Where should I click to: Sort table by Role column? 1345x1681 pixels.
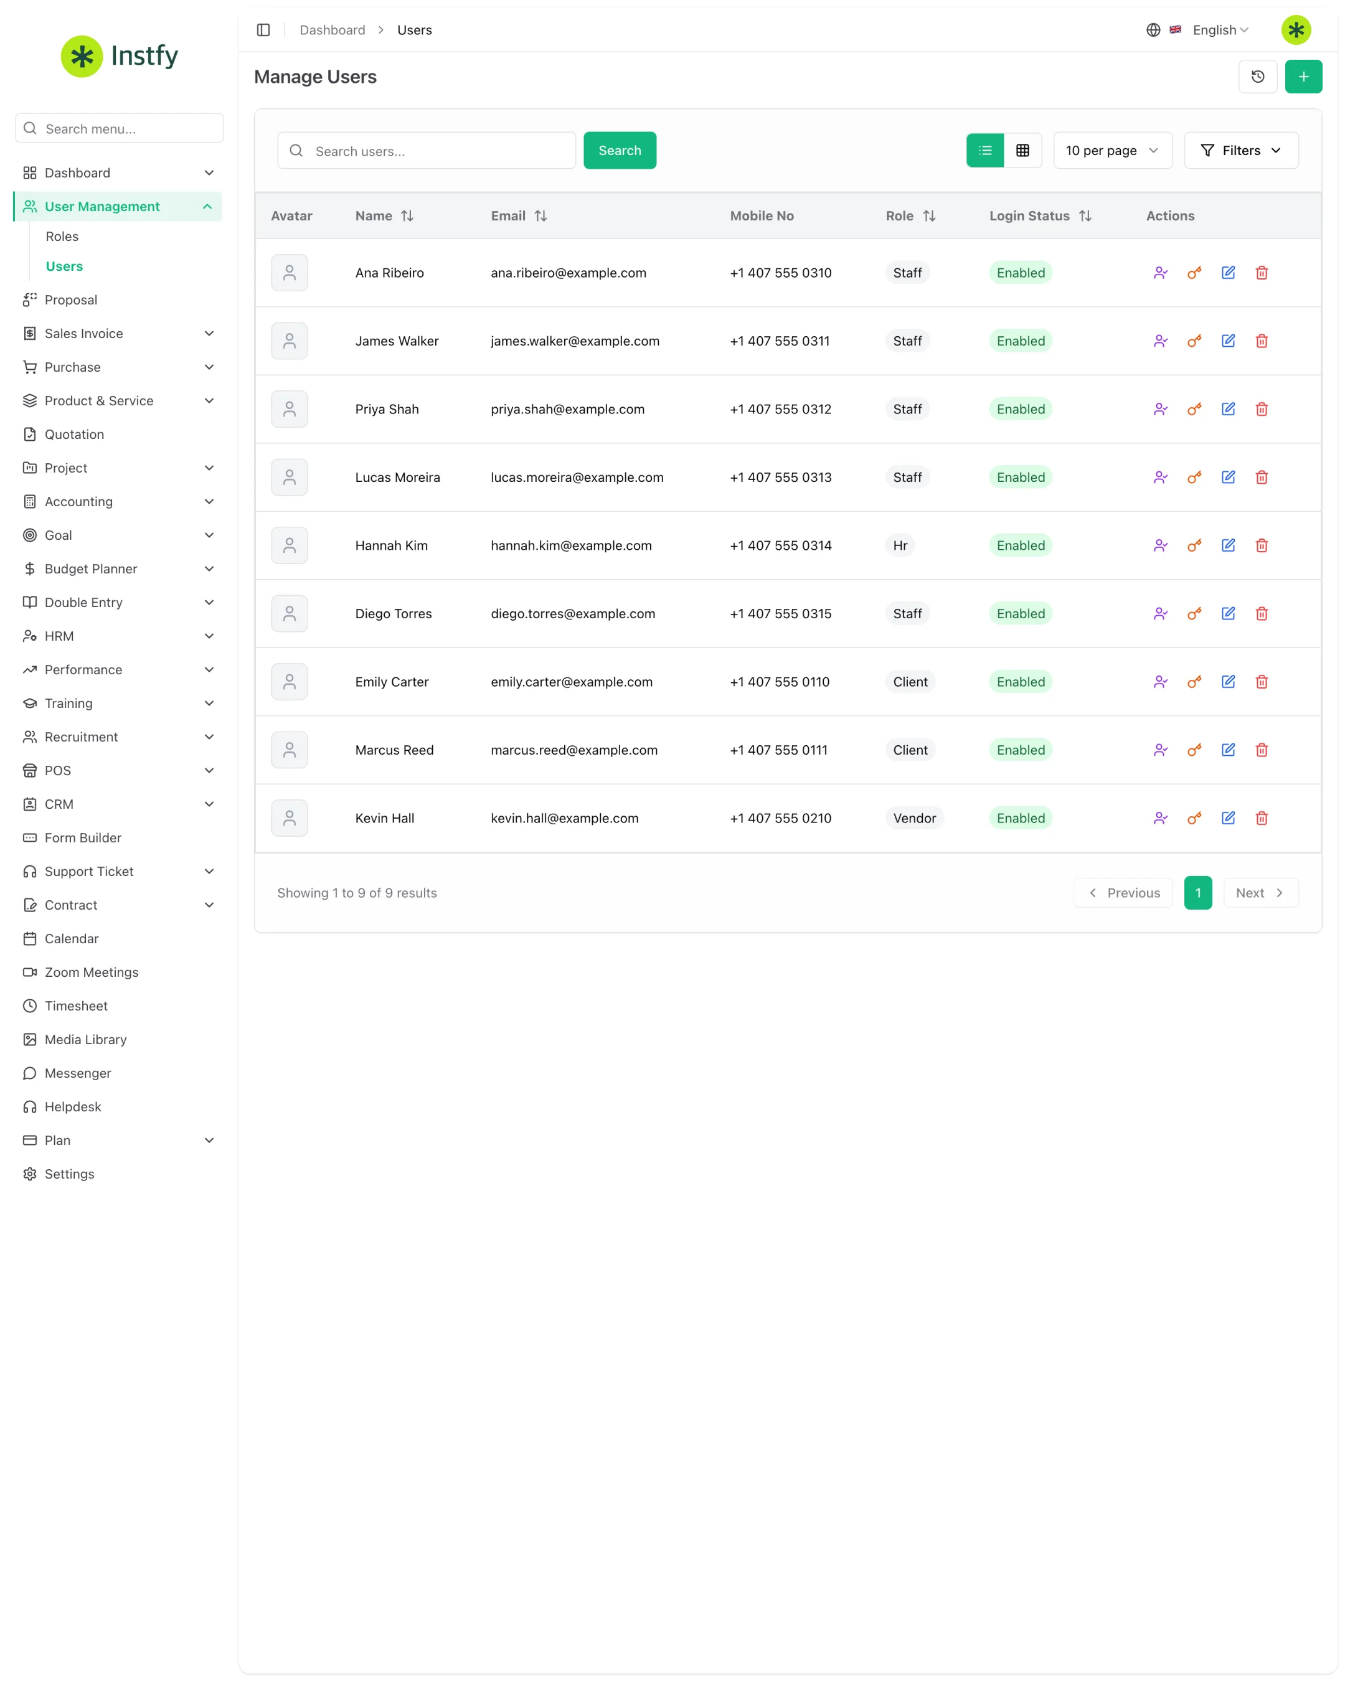click(x=910, y=216)
